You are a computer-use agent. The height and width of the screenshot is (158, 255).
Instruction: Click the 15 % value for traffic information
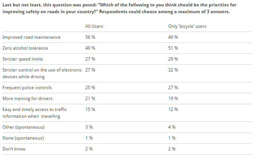(x=90, y=109)
